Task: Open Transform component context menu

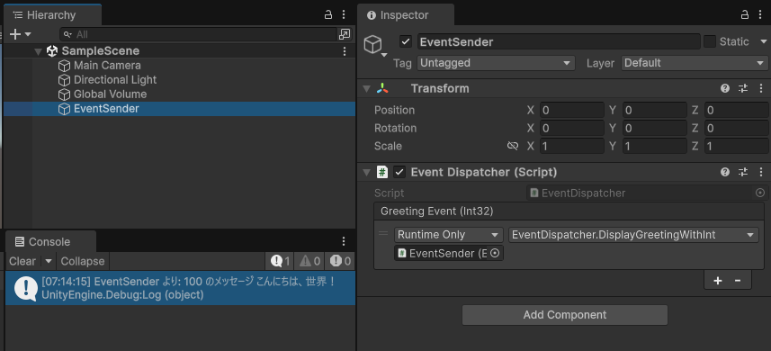Action: point(761,88)
